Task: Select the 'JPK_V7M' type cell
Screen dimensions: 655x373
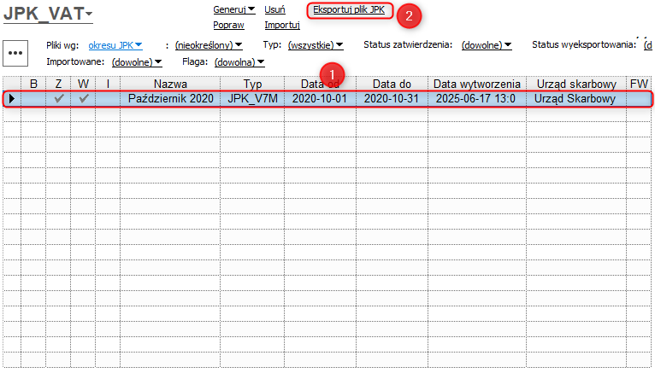Action: click(252, 99)
